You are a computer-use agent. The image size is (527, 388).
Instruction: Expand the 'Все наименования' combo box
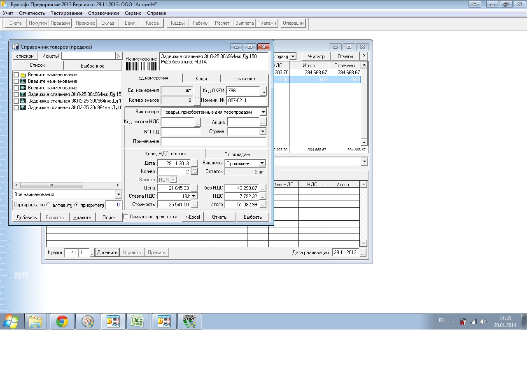click(x=119, y=194)
